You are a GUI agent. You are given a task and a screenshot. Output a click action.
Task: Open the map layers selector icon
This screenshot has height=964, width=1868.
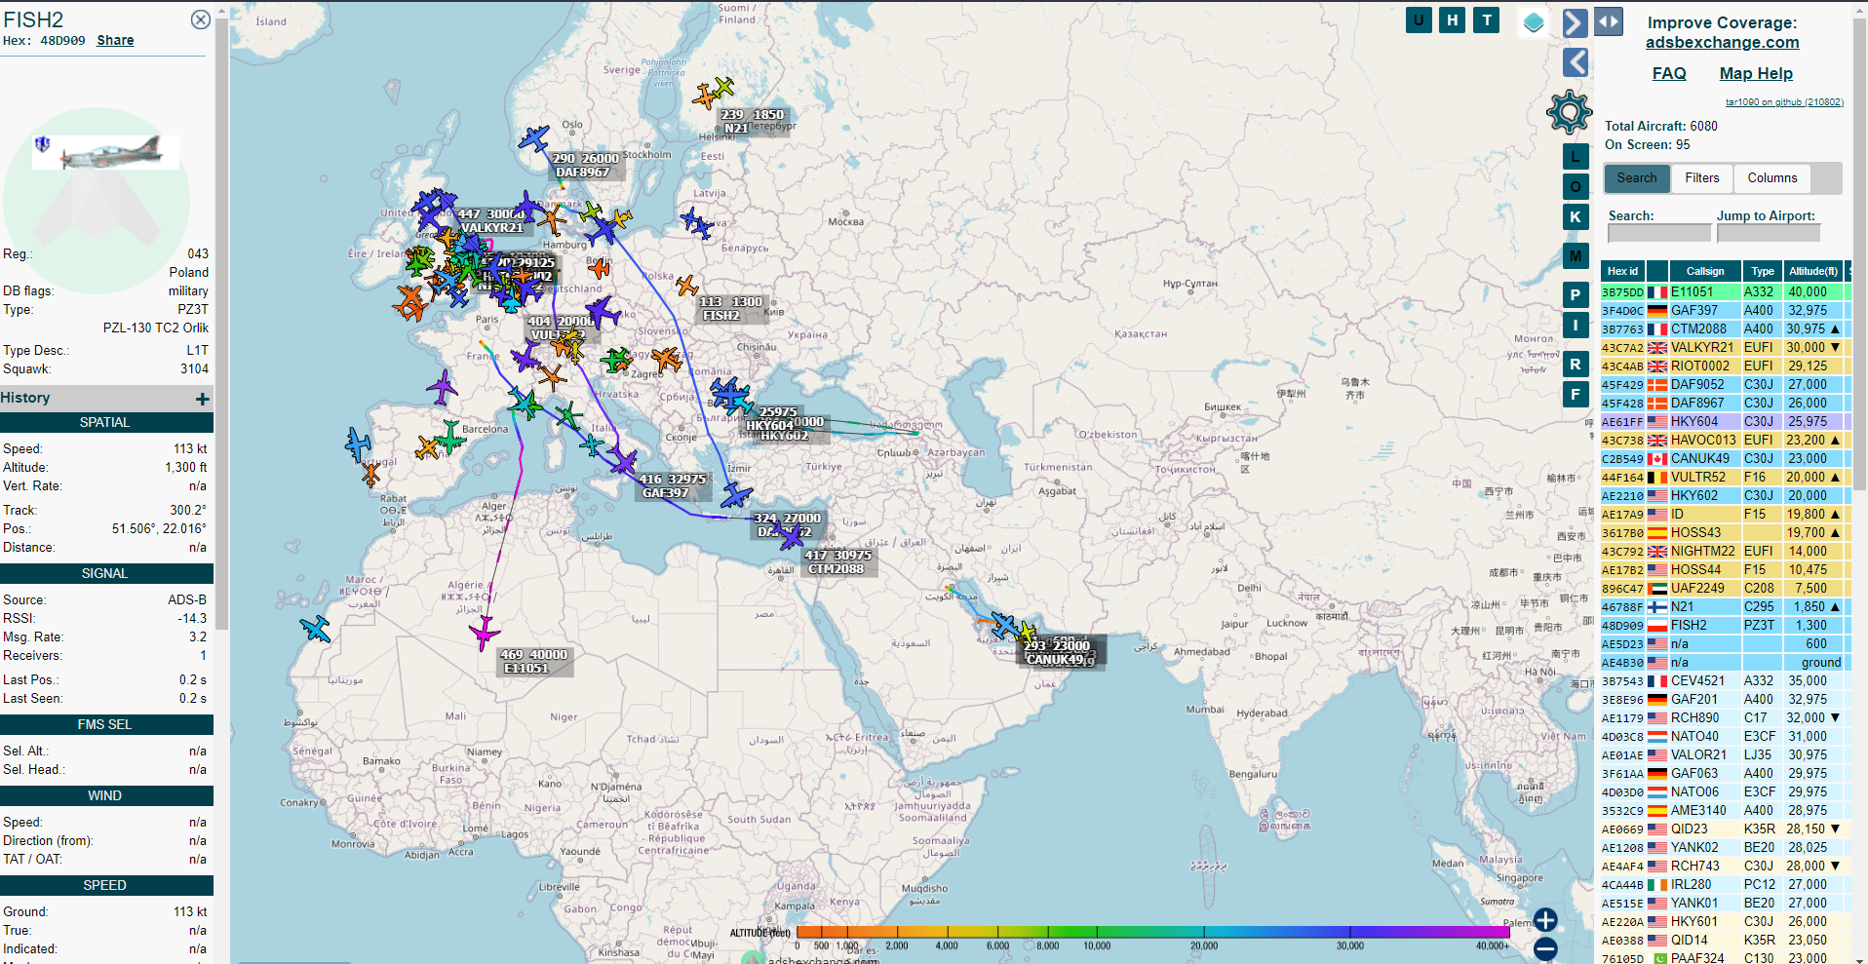tap(1534, 22)
